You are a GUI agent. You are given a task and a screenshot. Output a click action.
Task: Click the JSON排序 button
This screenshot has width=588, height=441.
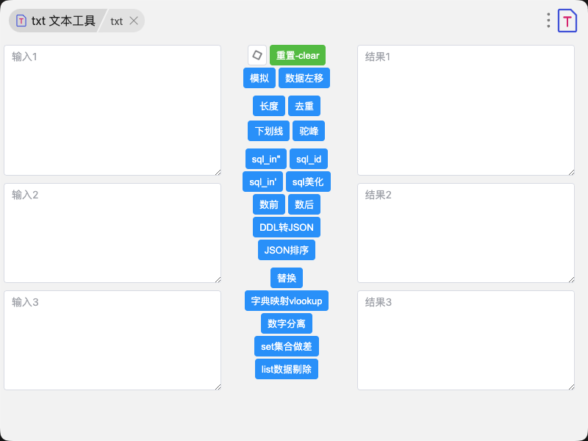click(x=287, y=250)
